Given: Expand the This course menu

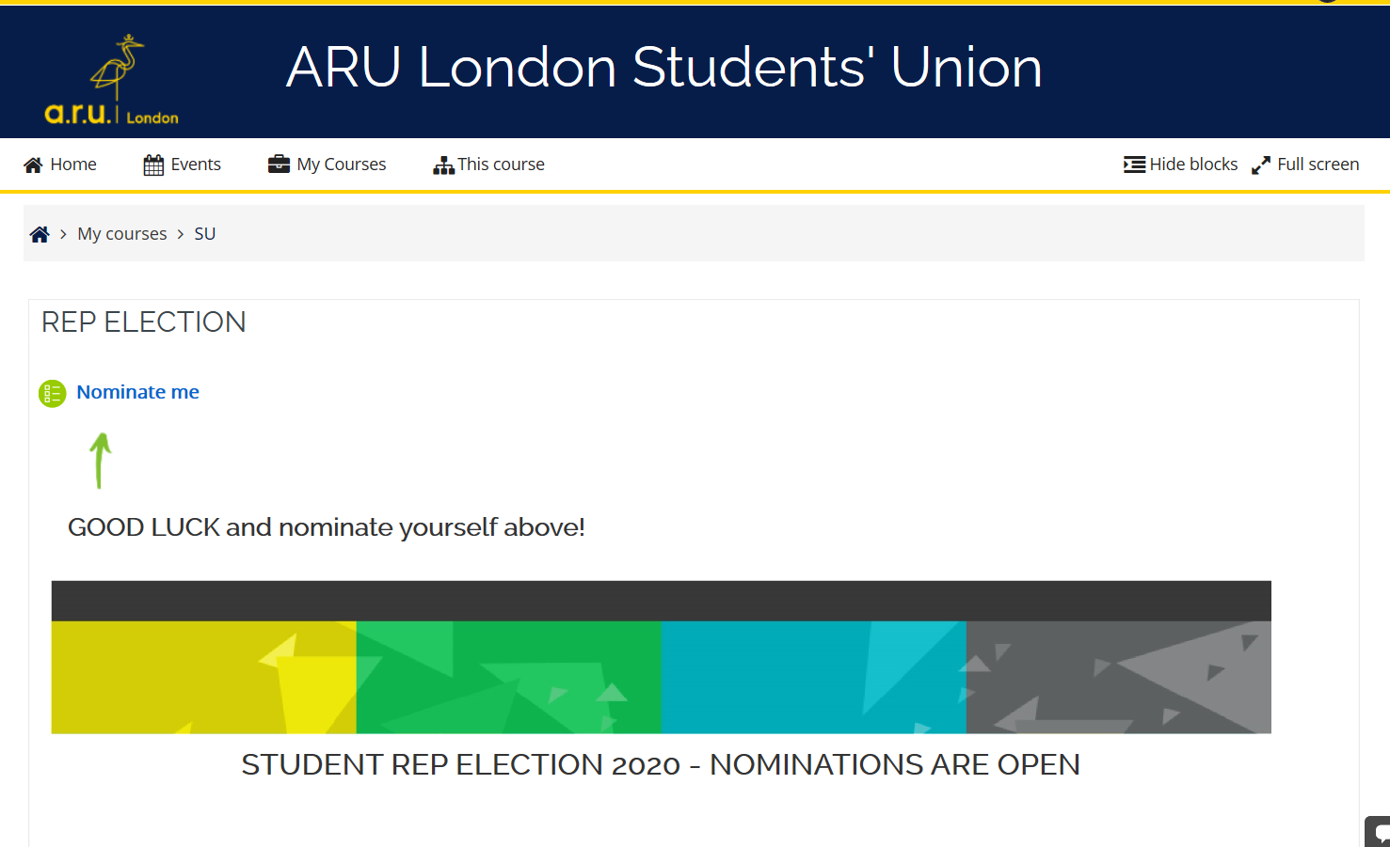Looking at the screenshot, I should pyautogui.click(x=501, y=165).
